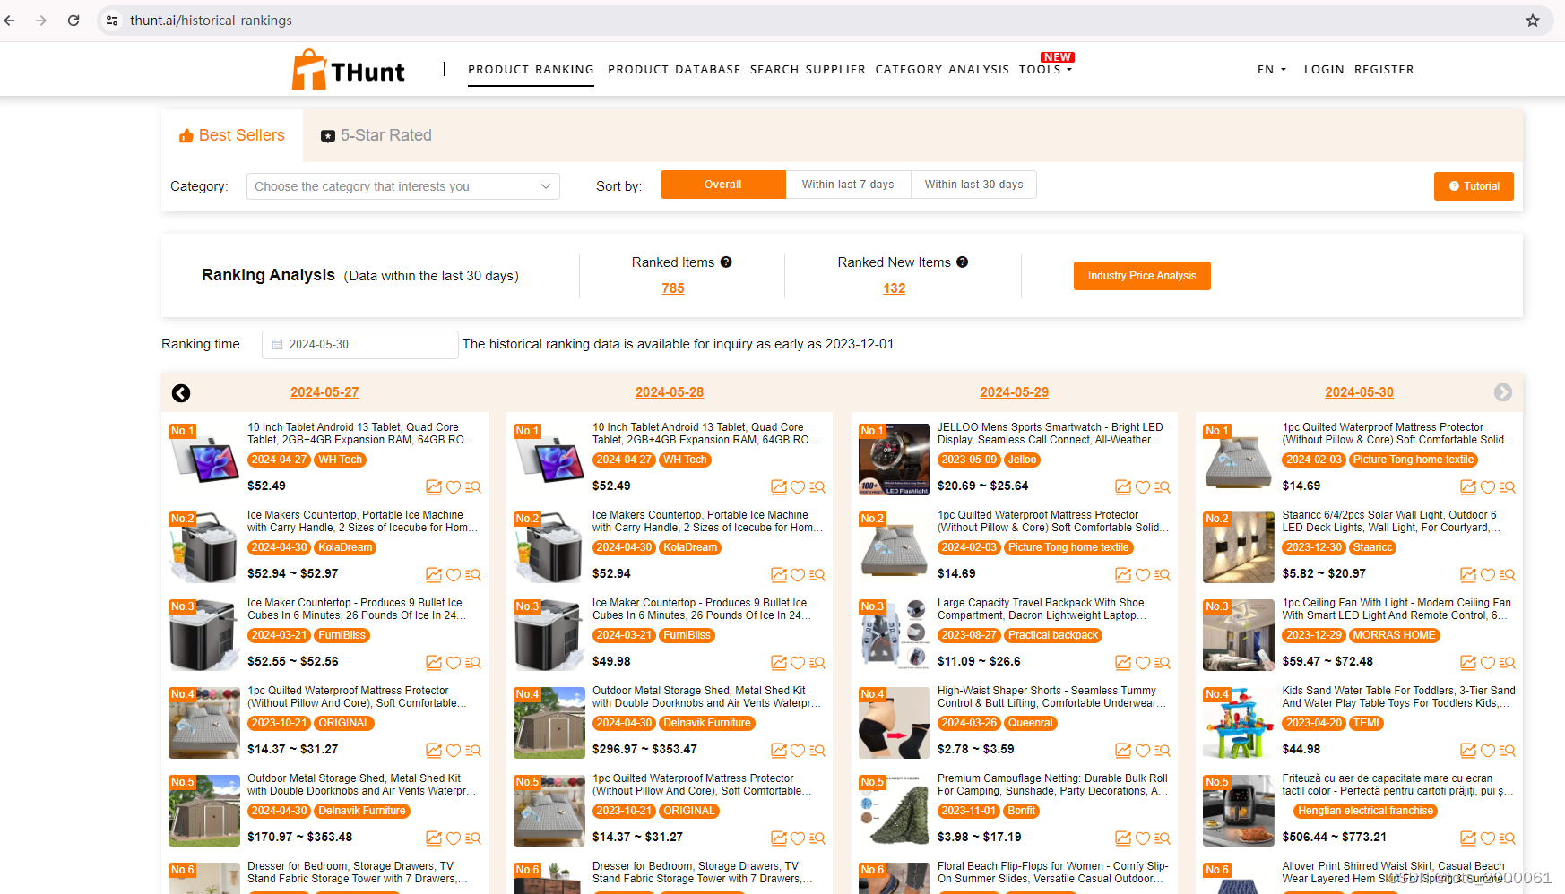
Task: Expand the TOOLS menu
Action: pyautogui.click(x=1045, y=70)
